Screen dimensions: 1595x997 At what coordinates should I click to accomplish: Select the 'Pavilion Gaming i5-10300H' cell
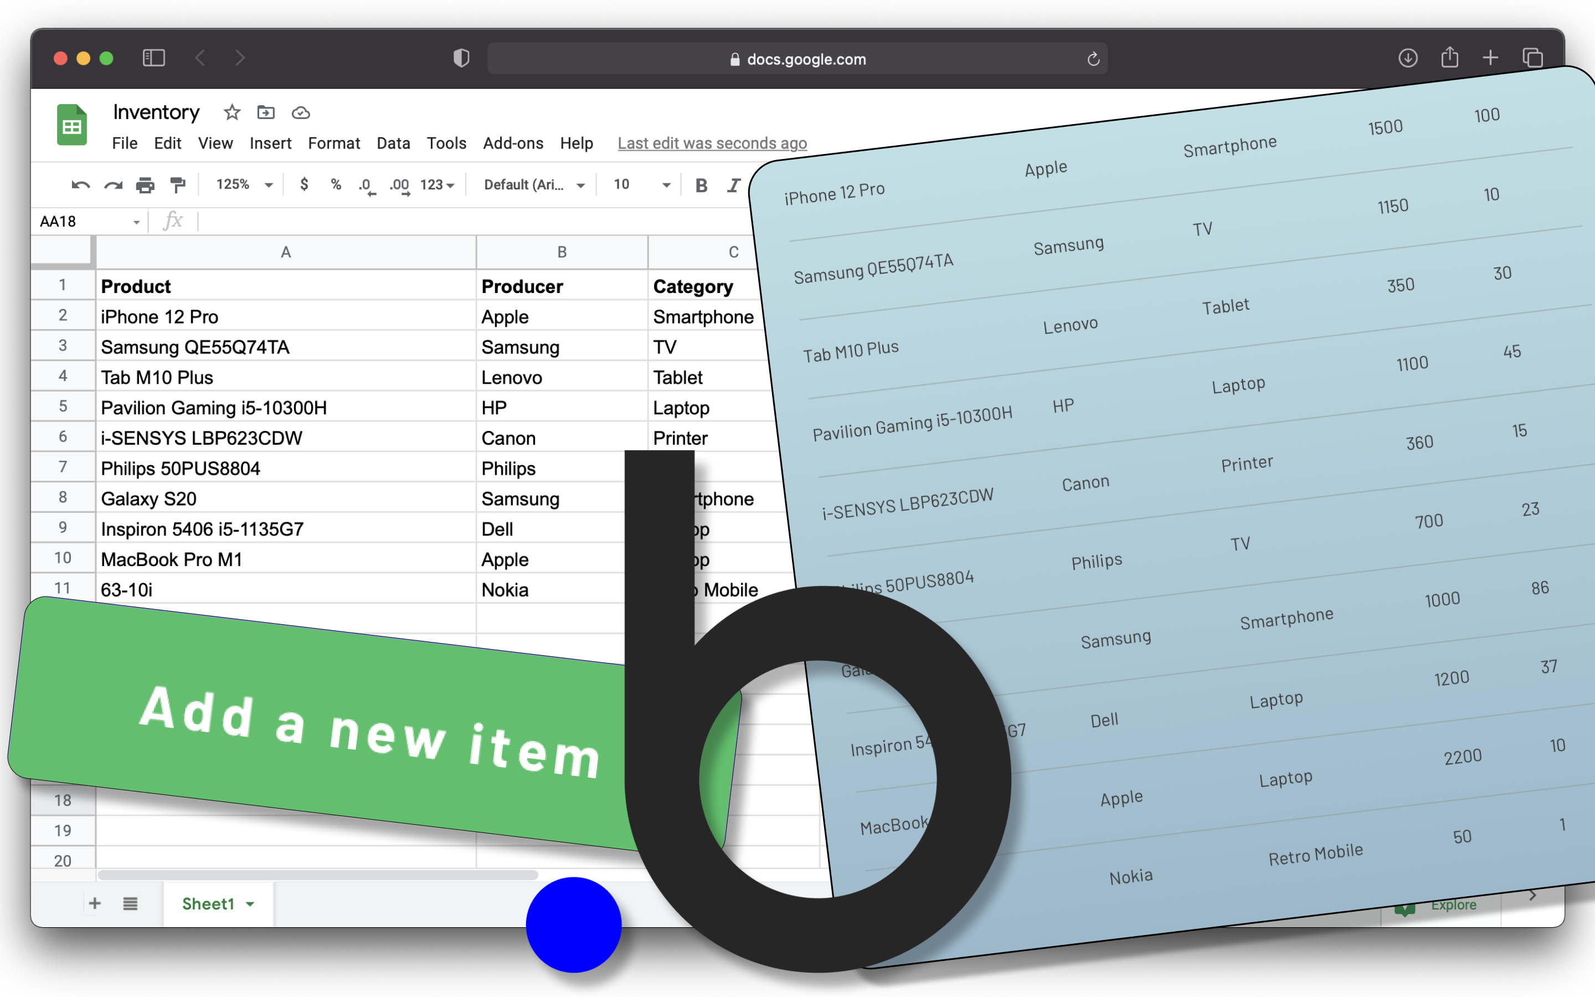point(285,408)
